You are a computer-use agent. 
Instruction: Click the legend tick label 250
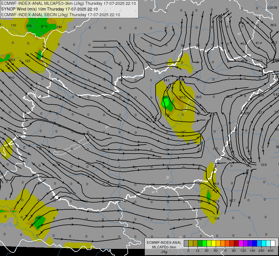(x=261, y=251)
